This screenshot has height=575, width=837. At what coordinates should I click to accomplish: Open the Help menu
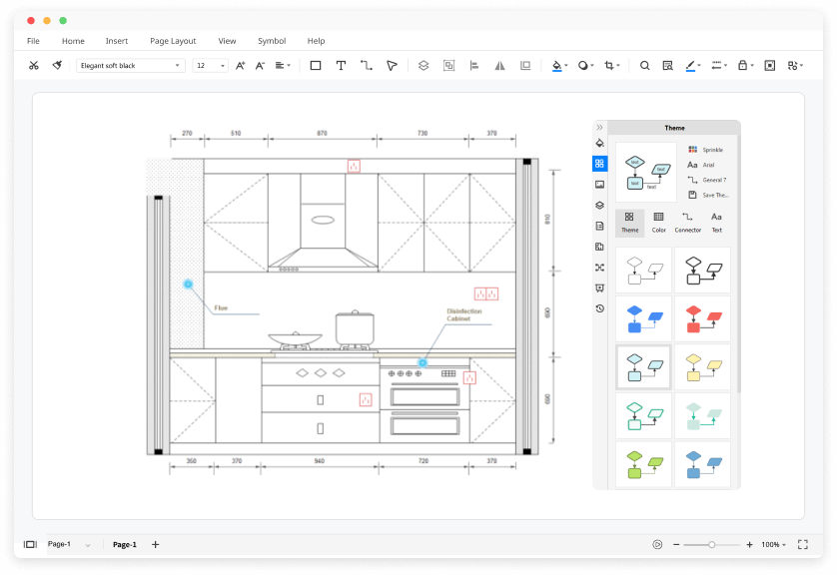(x=316, y=41)
